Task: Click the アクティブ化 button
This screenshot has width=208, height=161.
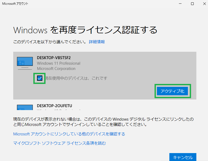Action: point(172,91)
